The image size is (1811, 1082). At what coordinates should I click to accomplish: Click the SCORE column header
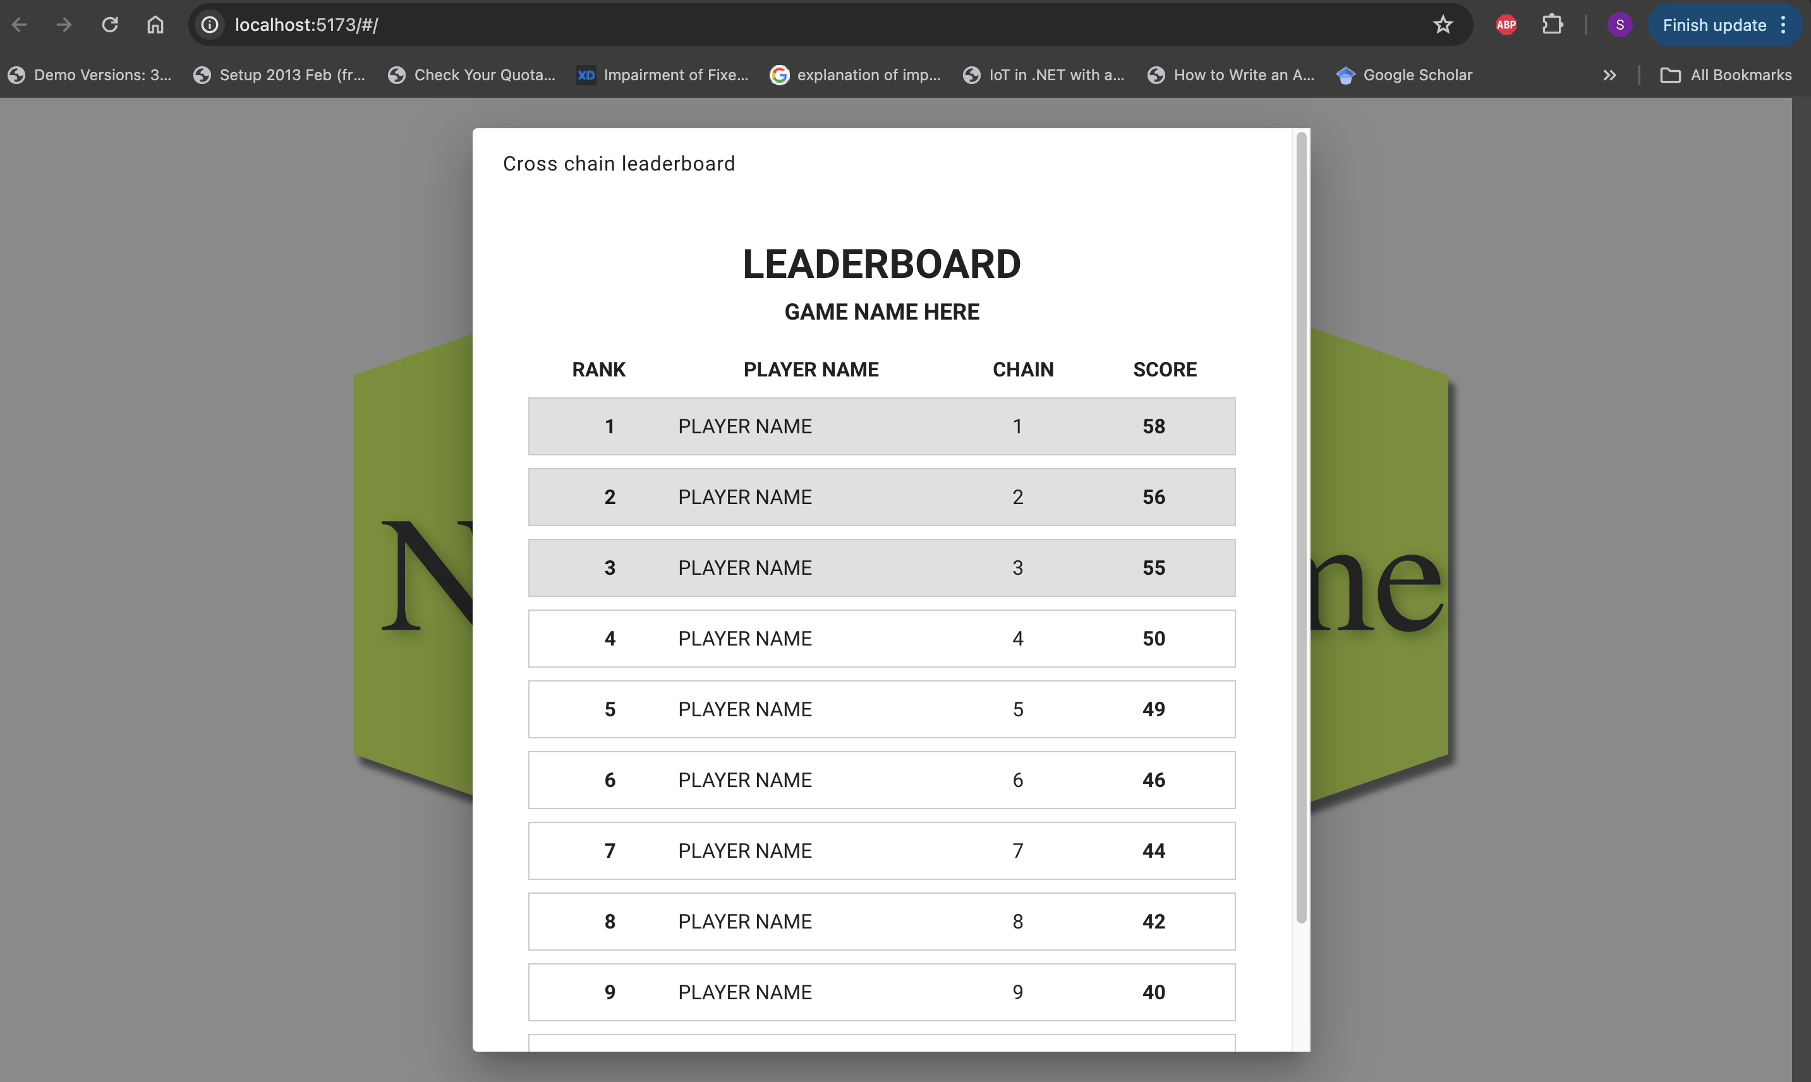tap(1164, 370)
